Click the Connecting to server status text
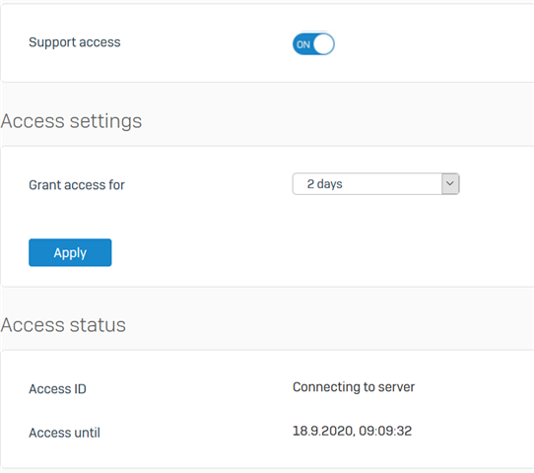This screenshot has height=473, width=534. pos(354,387)
